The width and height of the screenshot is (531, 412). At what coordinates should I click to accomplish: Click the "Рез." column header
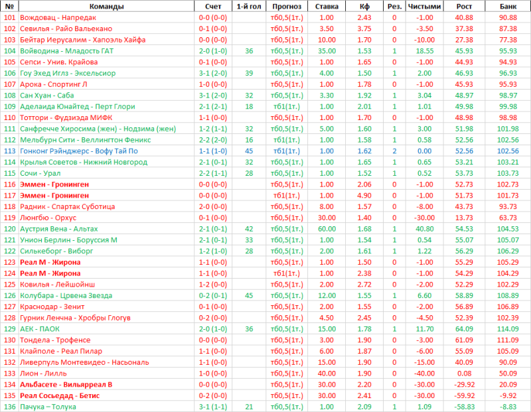coord(394,6)
